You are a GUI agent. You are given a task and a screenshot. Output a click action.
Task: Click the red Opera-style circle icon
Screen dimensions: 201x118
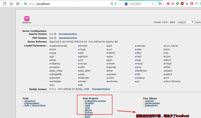point(192,3)
